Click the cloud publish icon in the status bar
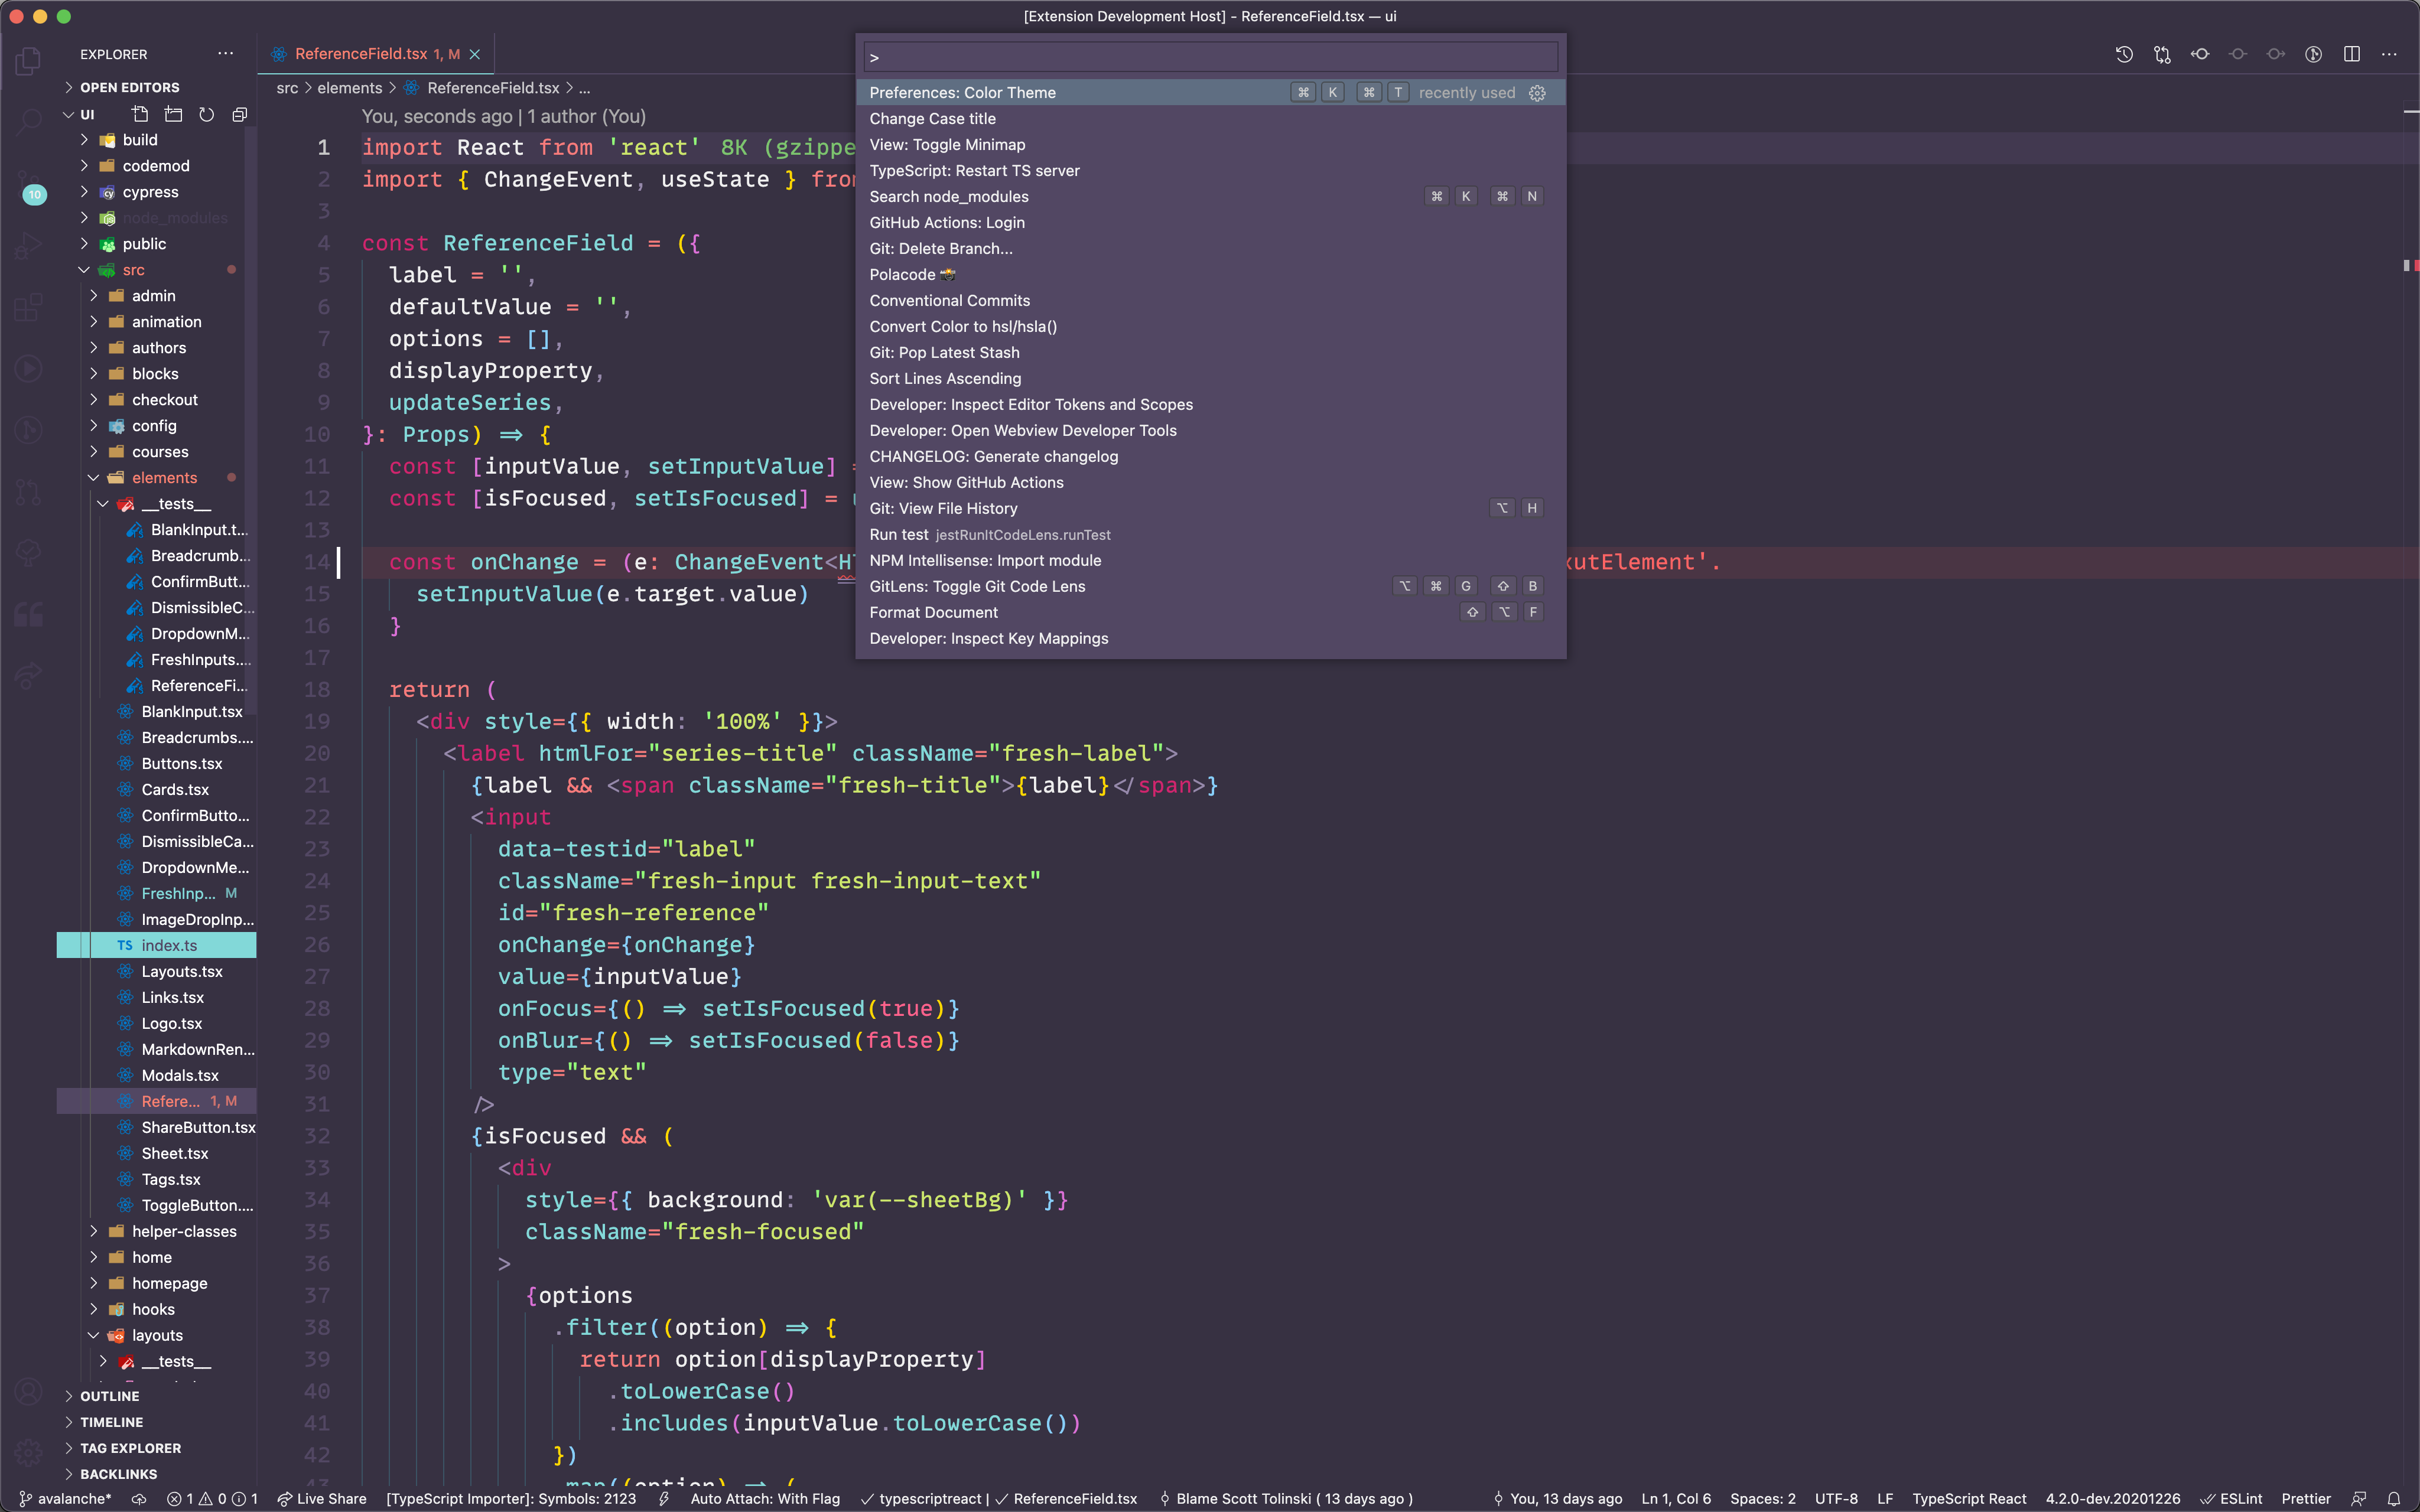 click(x=139, y=1499)
